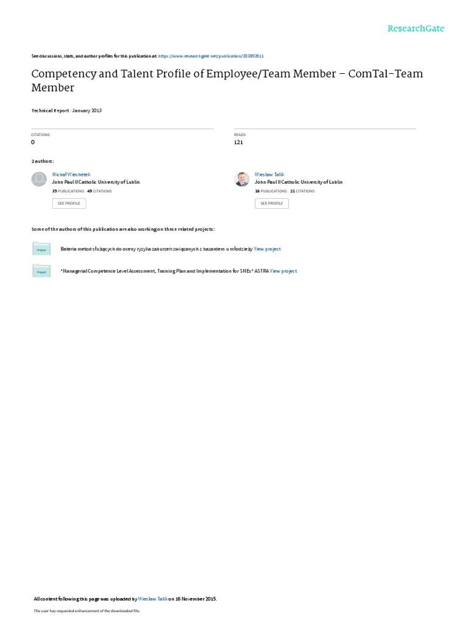The image size is (468, 625).
Task: Click Wiesław Talik's university affiliation text
Action: [299, 182]
